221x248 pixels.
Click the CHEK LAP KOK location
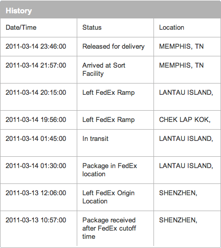185,120
